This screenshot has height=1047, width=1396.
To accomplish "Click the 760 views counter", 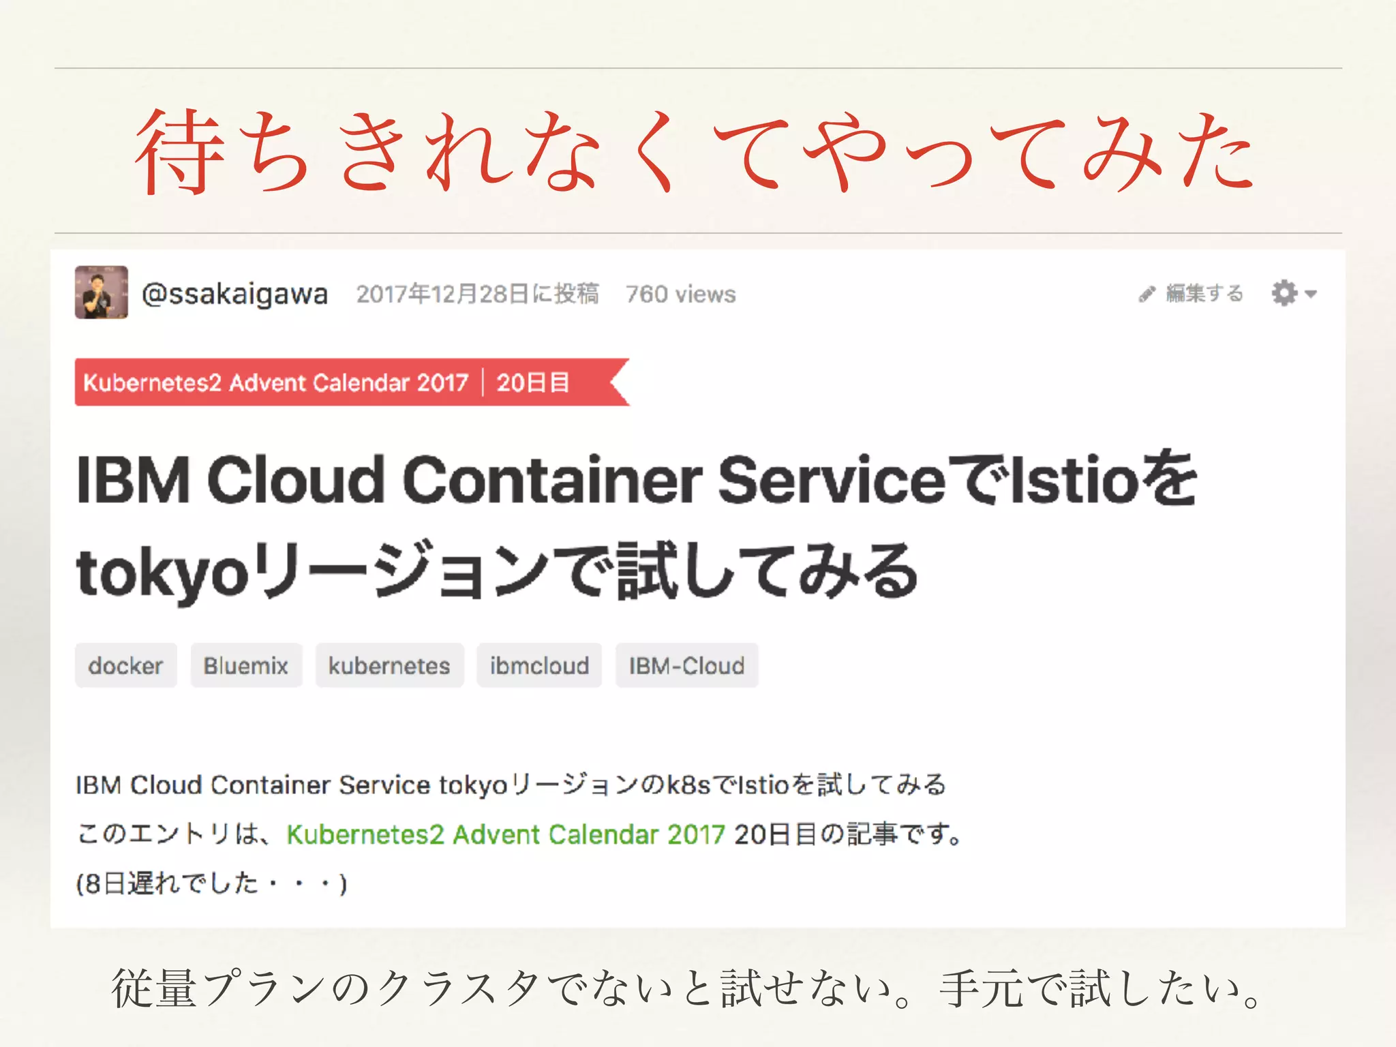I will (680, 294).
